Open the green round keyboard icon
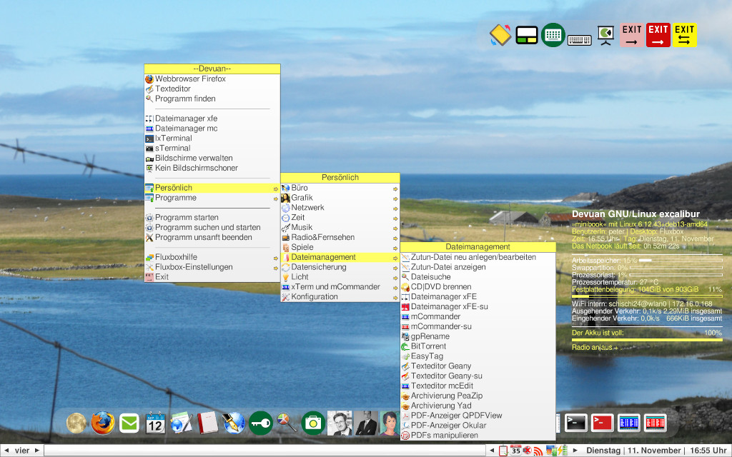This screenshot has height=457, width=732. [x=553, y=35]
